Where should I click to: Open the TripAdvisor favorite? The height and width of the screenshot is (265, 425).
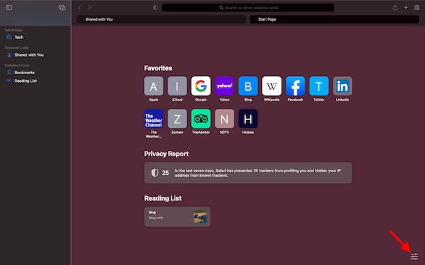(201, 119)
